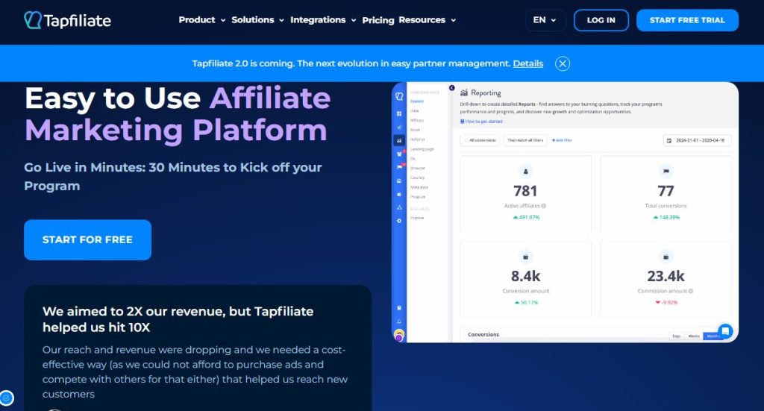Click the LOG IN button

pos(601,20)
